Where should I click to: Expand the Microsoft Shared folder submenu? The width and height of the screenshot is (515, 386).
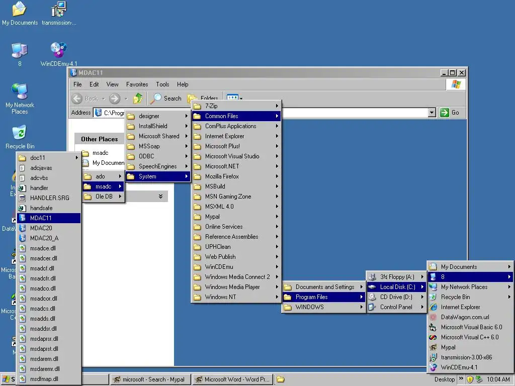[158, 136]
